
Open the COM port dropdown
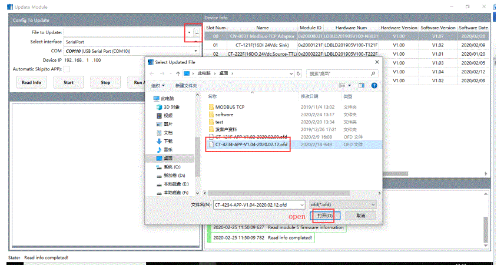195,51
